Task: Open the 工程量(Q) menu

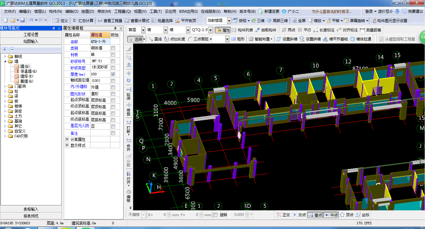Action: pyautogui.click(x=123, y=12)
